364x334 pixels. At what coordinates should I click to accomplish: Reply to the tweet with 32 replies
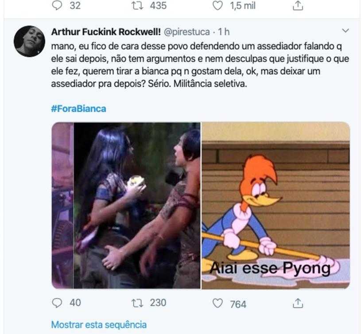(x=58, y=6)
